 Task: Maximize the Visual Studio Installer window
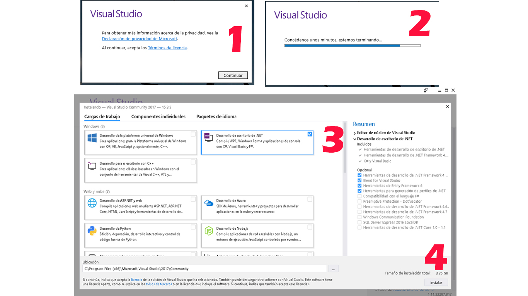point(446,90)
